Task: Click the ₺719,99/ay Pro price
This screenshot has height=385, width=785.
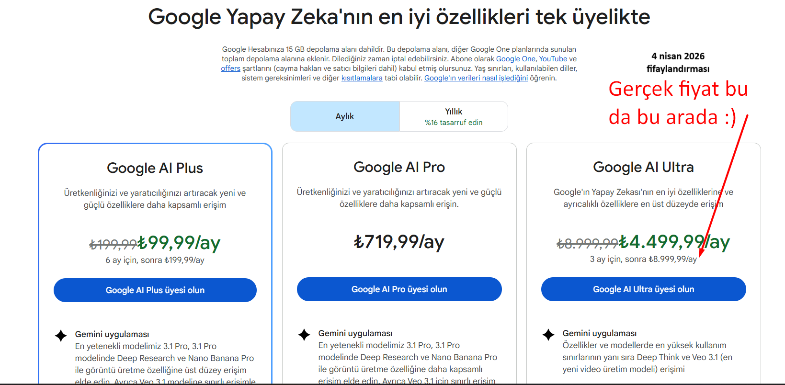Action: (399, 242)
